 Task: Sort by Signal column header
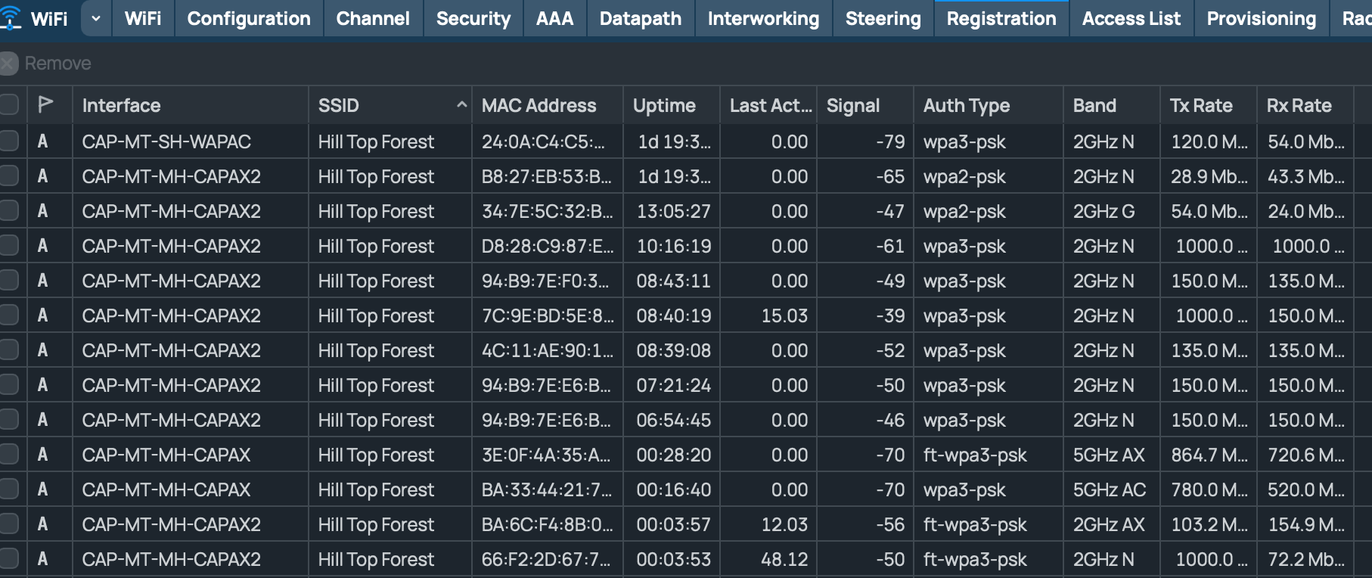click(x=865, y=105)
